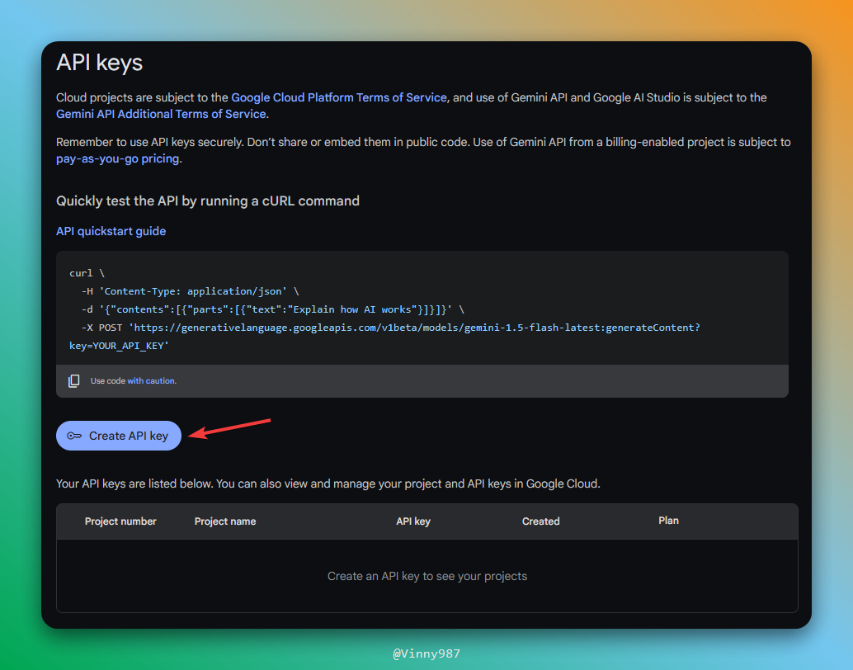The height and width of the screenshot is (670, 853).
Task: Open the Gemini API Additional Terms of Service link
Action: tap(161, 114)
